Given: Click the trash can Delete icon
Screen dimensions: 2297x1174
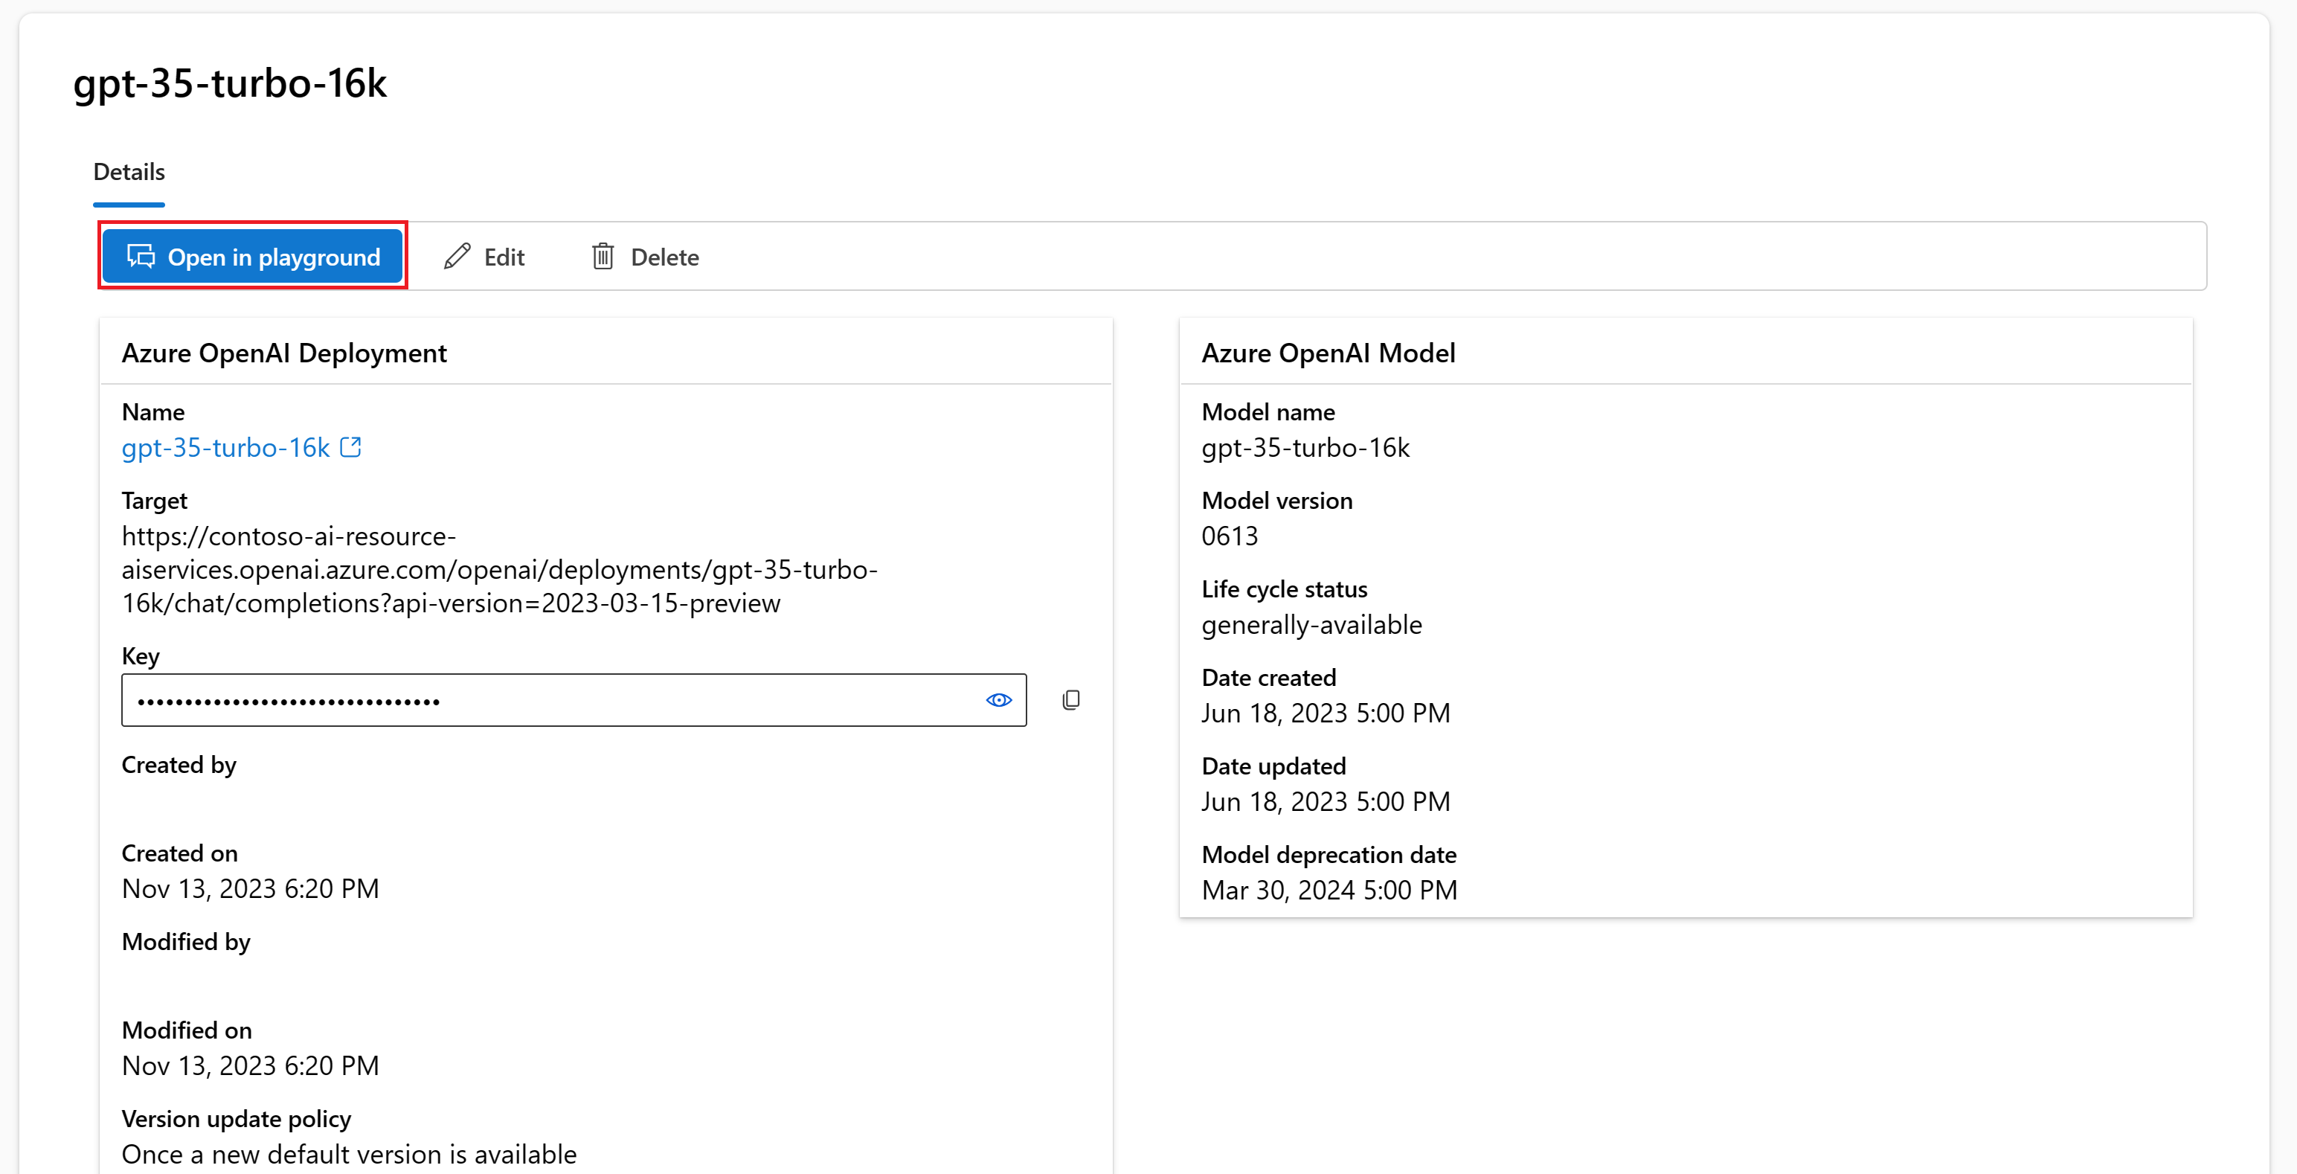Looking at the screenshot, I should pos(603,257).
